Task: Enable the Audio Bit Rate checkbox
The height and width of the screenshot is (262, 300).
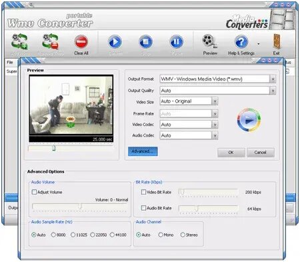Action: pos(143,208)
